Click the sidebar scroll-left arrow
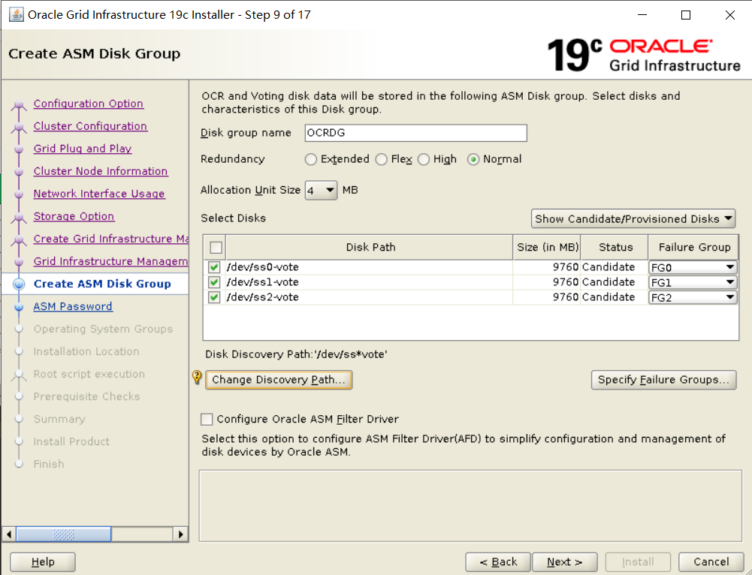Image resolution: width=752 pixels, height=575 pixels. pyautogui.click(x=9, y=534)
